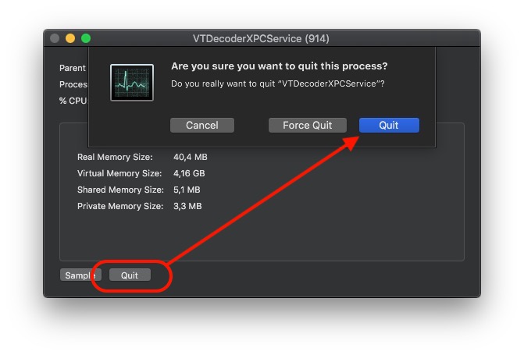524x355 pixels.
Task: Click the Private Memory Size label
Action: coord(120,206)
